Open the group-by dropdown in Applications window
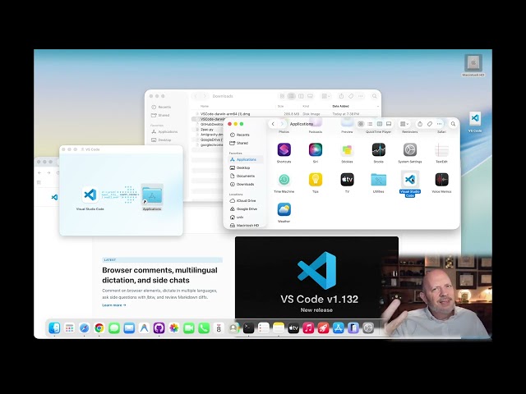Viewport: 526px width, 394px height. [x=404, y=124]
